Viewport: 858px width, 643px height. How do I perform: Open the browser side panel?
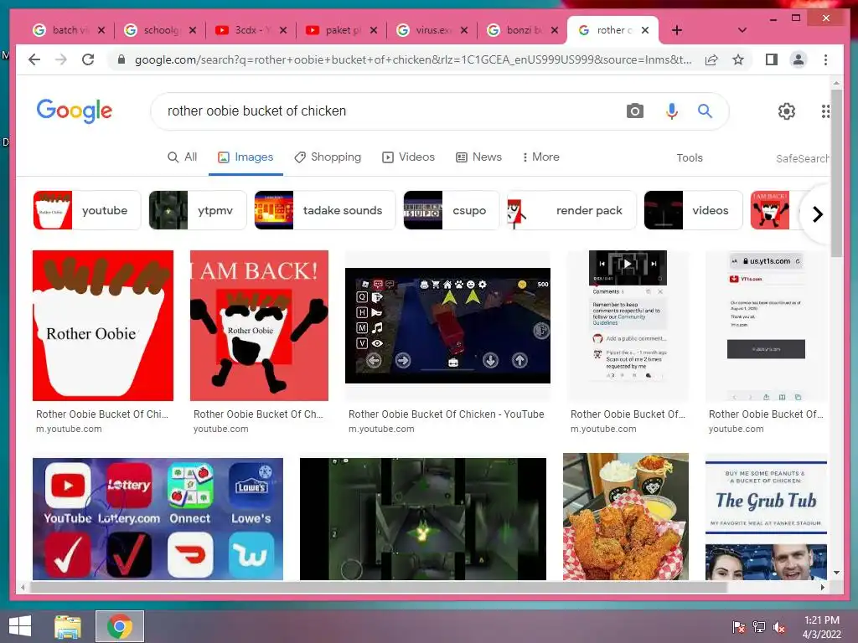[772, 59]
